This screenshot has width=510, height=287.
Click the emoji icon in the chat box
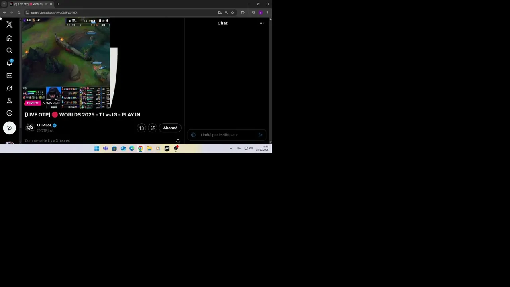tap(193, 135)
